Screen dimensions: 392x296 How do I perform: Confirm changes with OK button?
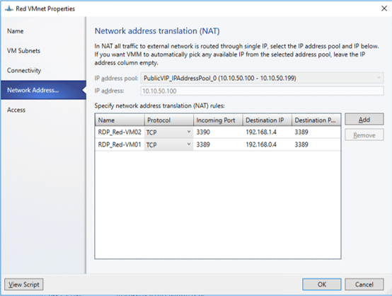click(x=321, y=285)
